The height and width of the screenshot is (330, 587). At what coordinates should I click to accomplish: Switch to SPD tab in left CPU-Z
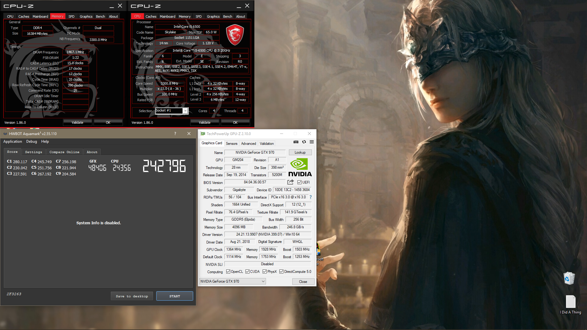click(71, 16)
